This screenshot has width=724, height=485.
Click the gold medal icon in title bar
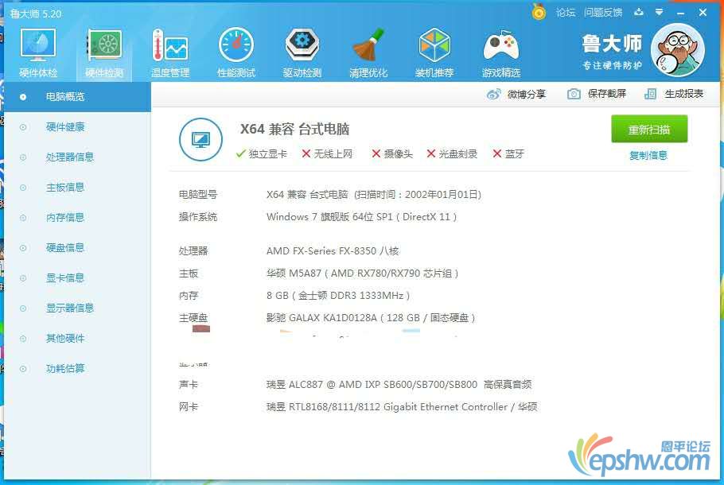point(539,12)
